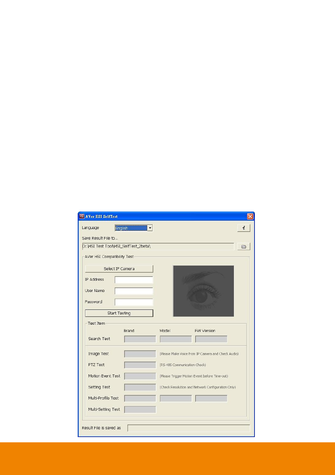Click the Image Test result field
Viewport: 335px width, 475px height.
(140, 354)
